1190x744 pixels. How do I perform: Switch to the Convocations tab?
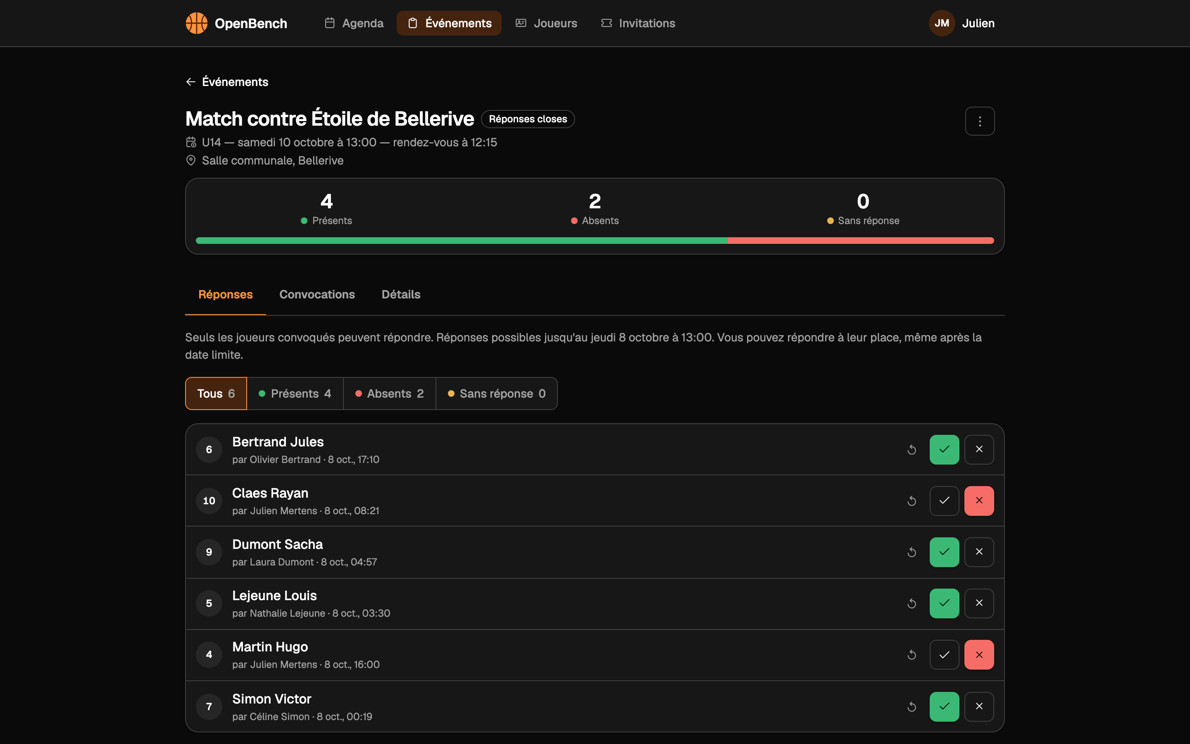click(317, 294)
